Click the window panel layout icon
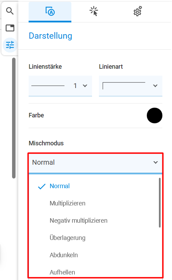This screenshot has width=172, height=280. 10,28
